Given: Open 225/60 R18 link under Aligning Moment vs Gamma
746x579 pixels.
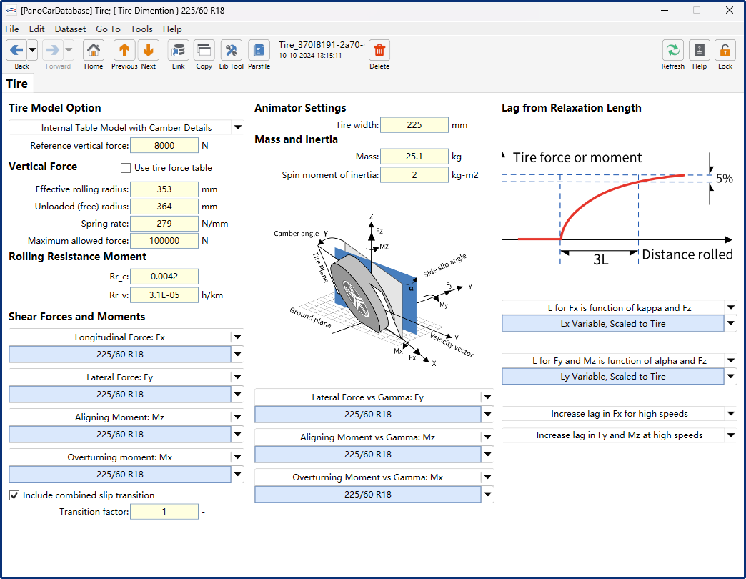Looking at the screenshot, I should (368, 455).
